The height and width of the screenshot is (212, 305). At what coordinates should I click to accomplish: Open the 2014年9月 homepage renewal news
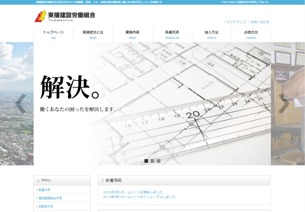click(139, 197)
